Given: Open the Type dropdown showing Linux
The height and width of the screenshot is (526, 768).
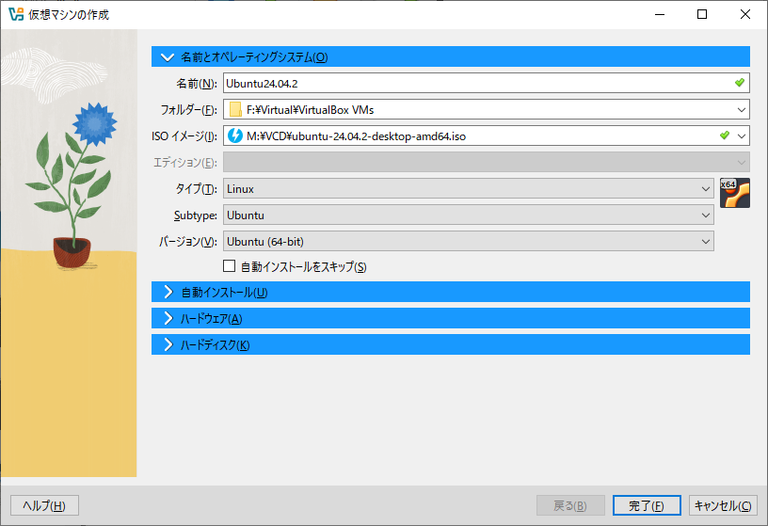Looking at the screenshot, I should 469,188.
